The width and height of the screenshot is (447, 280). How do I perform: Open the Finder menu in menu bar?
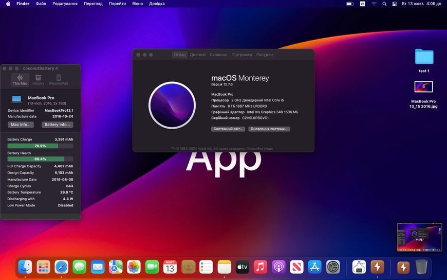(23, 4)
